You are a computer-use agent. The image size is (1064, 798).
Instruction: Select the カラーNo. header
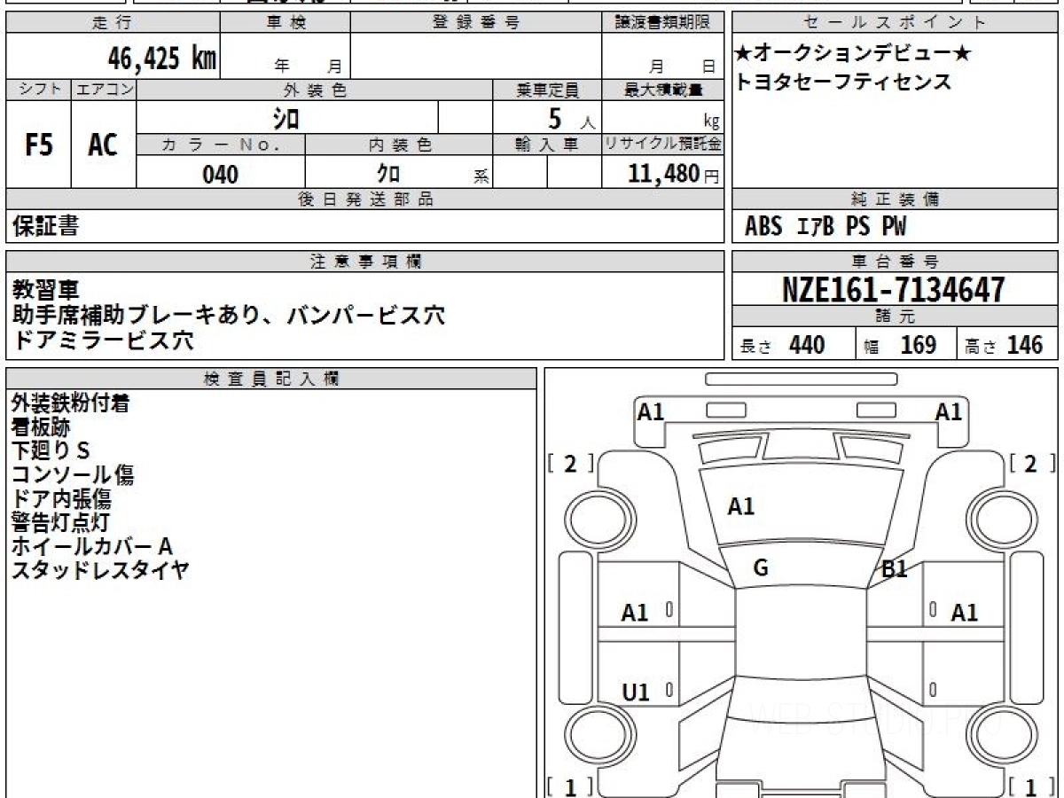(221, 145)
